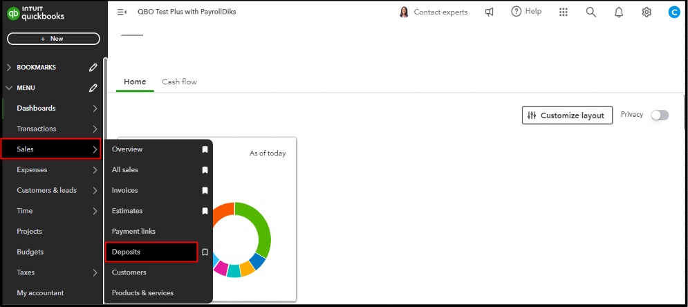Open the user profile avatar C
688x307 pixels.
[674, 12]
